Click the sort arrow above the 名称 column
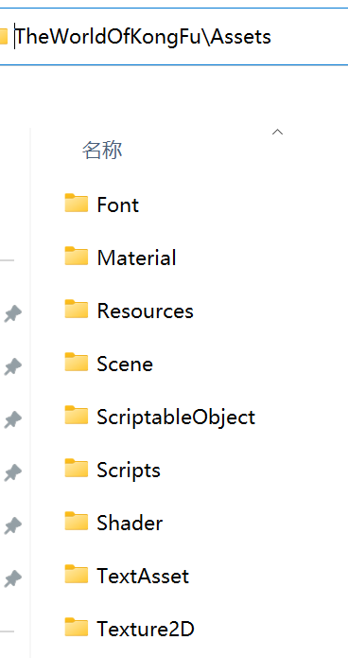This screenshot has width=348, height=658. pyautogui.click(x=277, y=133)
